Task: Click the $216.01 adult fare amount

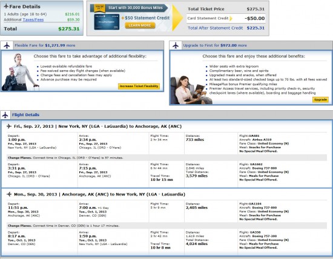Action: tap(72, 15)
